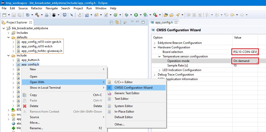The height and width of the screenshot is (132, 266).
Task: Open the Project menu
Action: pos(78,8)
